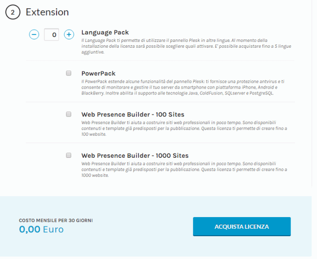Increase Language Pack quantity with plus icon
This screenshot has height=259, width=317.
point(69,35)
